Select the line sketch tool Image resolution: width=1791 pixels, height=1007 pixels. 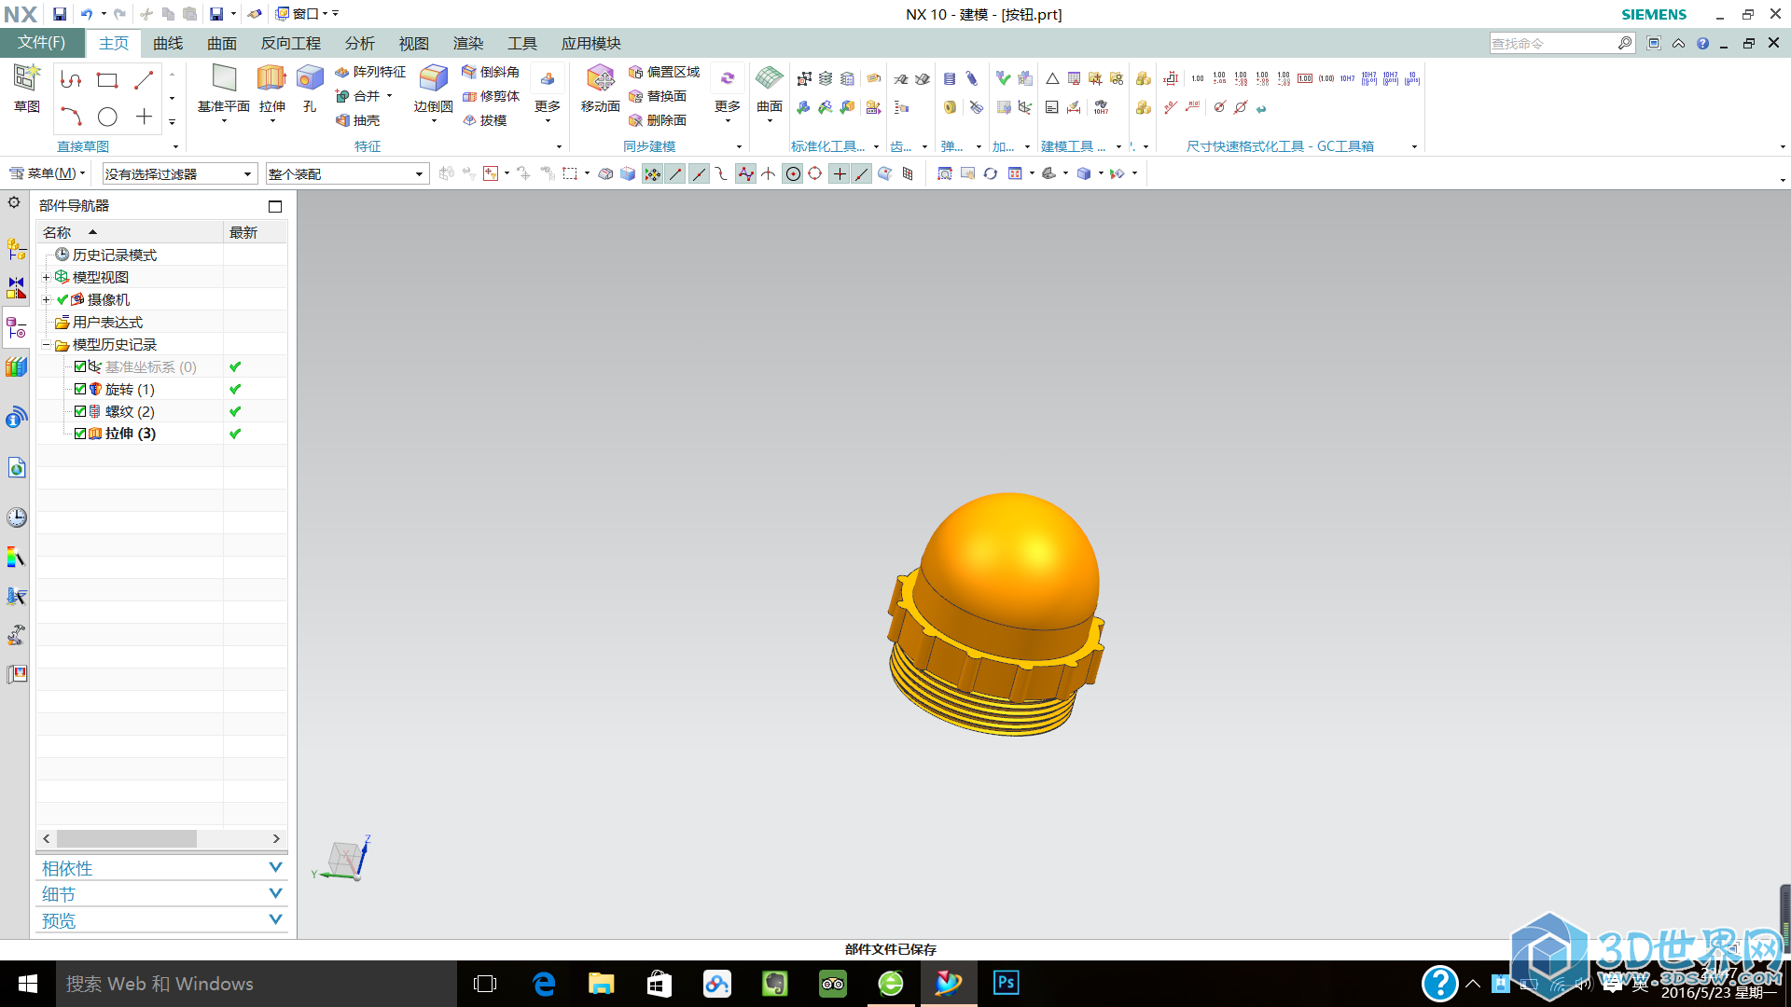tap(144, 80)
